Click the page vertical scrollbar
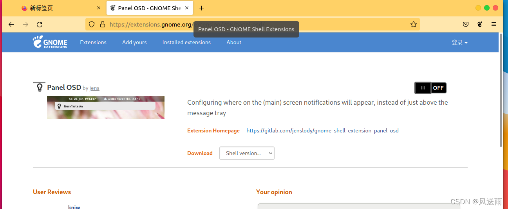 click(501, 90)
